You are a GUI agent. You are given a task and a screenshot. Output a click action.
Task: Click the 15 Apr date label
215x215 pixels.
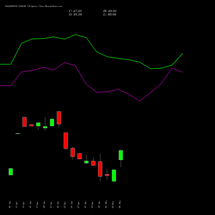24,205
